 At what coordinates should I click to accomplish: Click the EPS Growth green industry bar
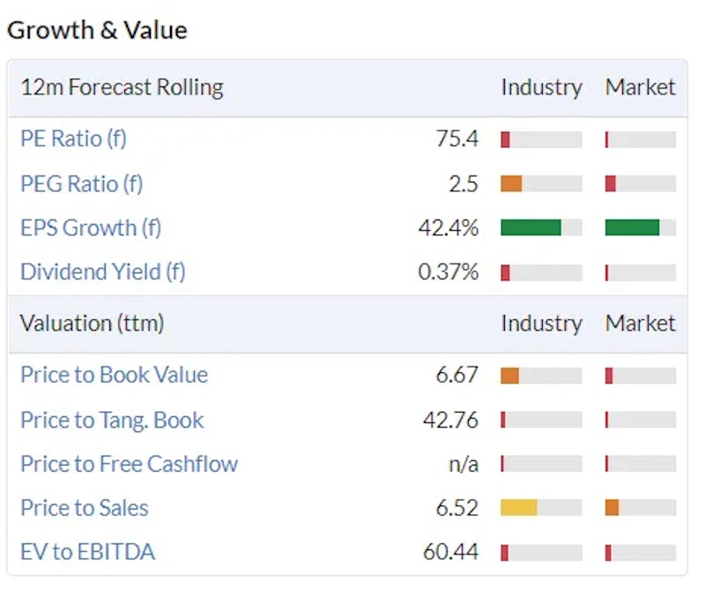(x=531, y=227)
